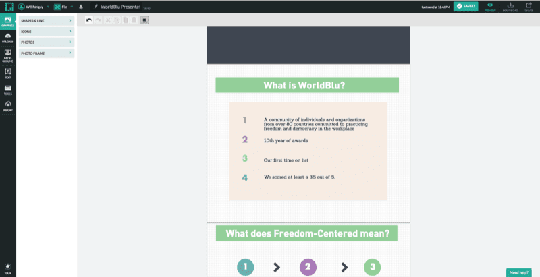Expand the Shapes & Line category
Screen dimensions: 540x277
click(46, 20)
